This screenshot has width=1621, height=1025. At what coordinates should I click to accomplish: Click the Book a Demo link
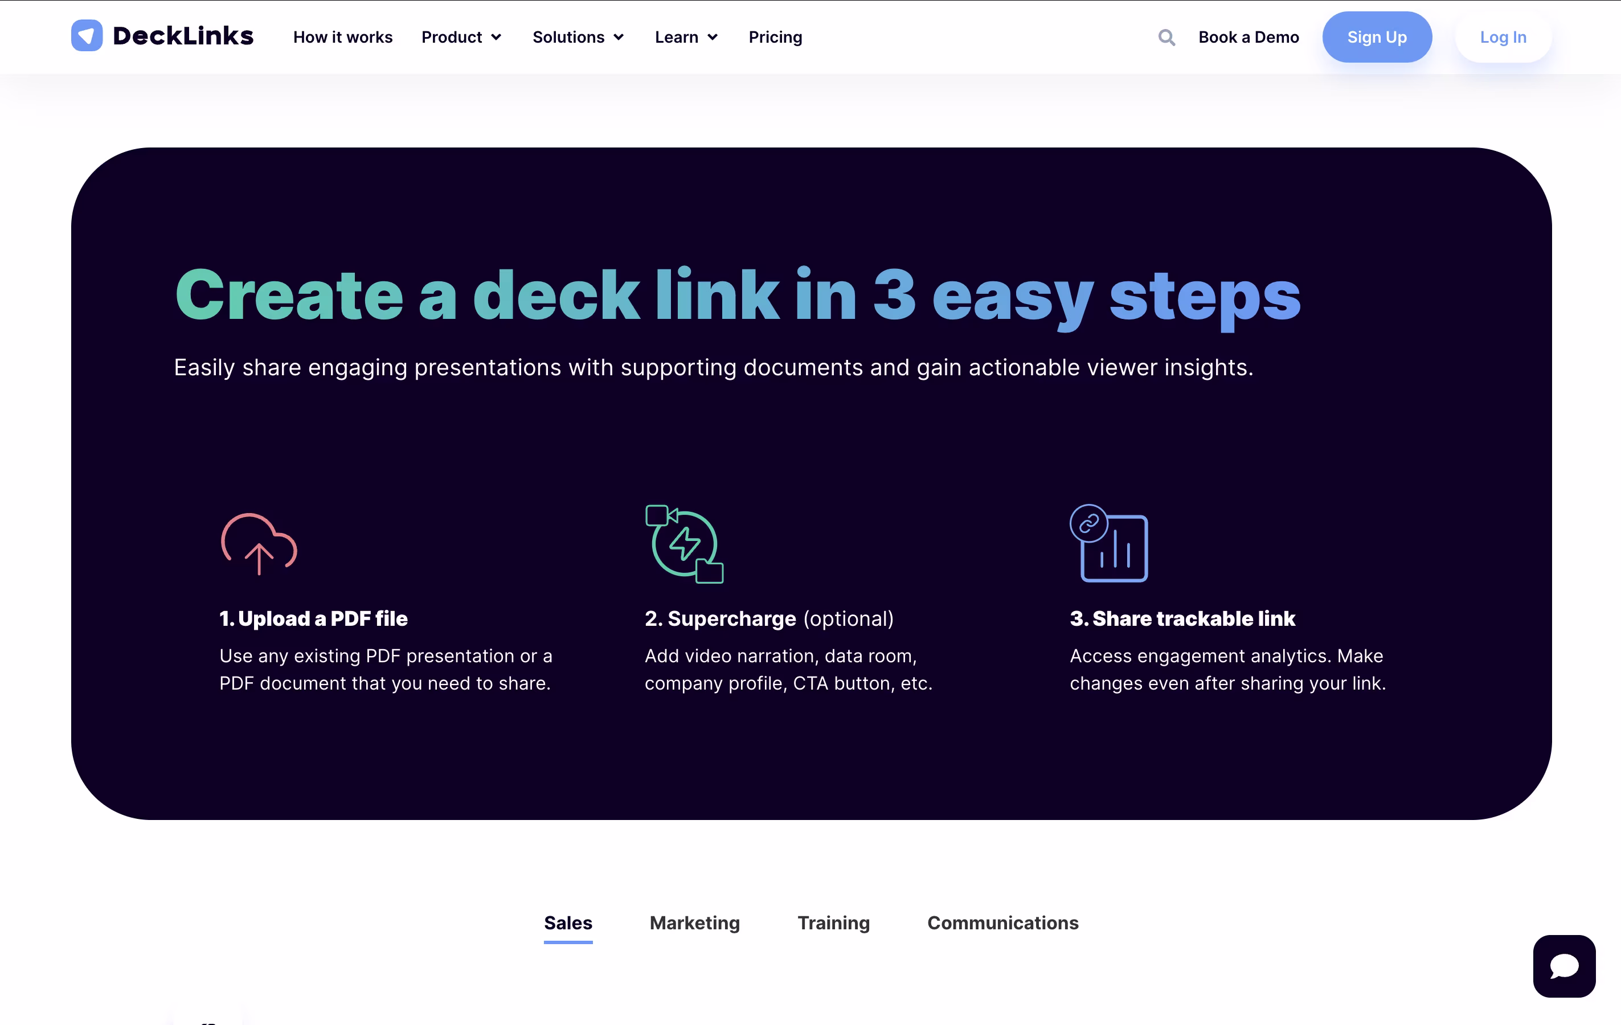1248,38
